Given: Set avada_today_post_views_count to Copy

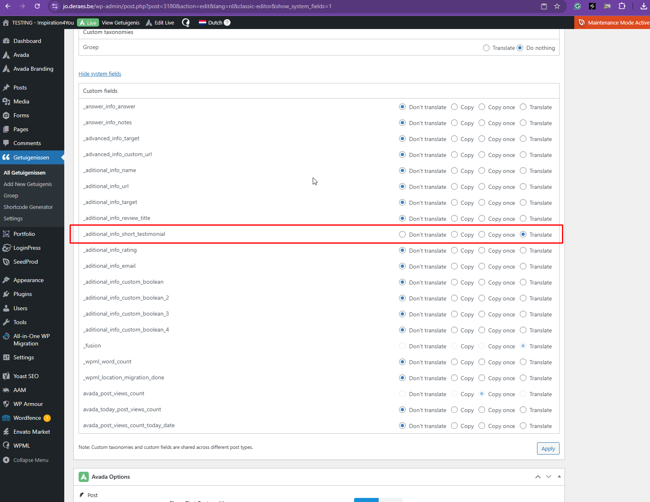Looking at the screenshot, I should 454,410.
